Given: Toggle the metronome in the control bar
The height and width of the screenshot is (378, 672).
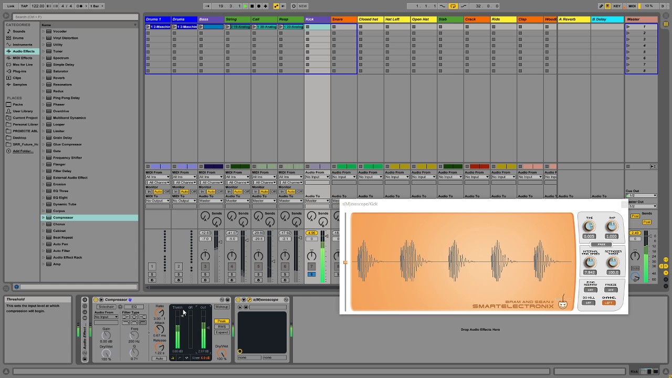Looking at the screenshot, I should [x=81, y=6].
